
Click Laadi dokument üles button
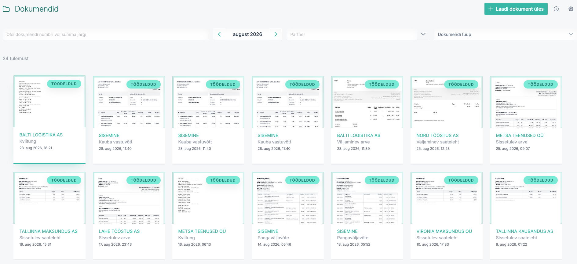pos(516,9)
